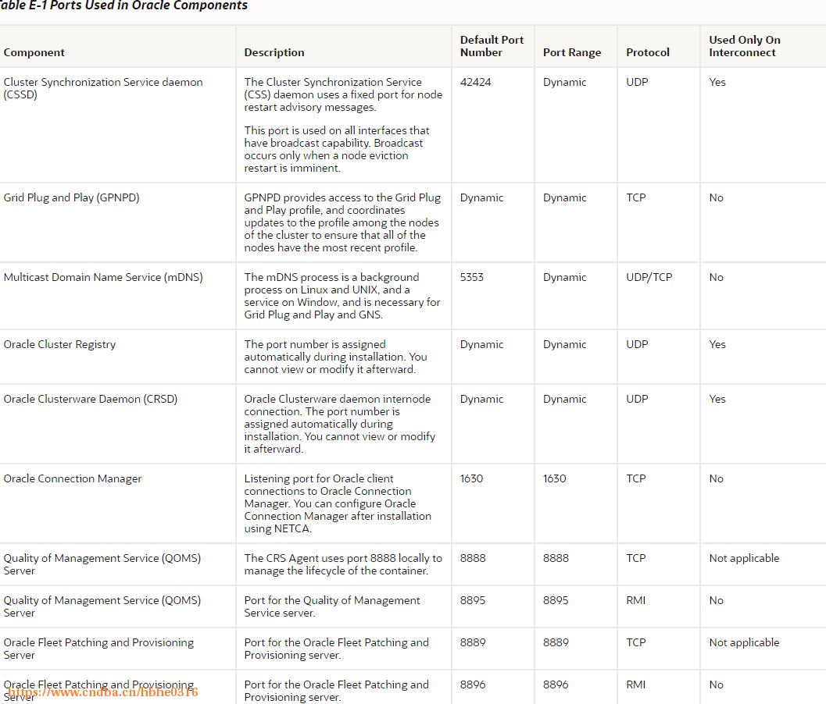Click port range 8889 cell
Screen dimensions: 826x704
pos(556,642)
